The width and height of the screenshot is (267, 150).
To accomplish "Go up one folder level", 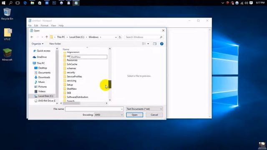I will click(47, 37).
